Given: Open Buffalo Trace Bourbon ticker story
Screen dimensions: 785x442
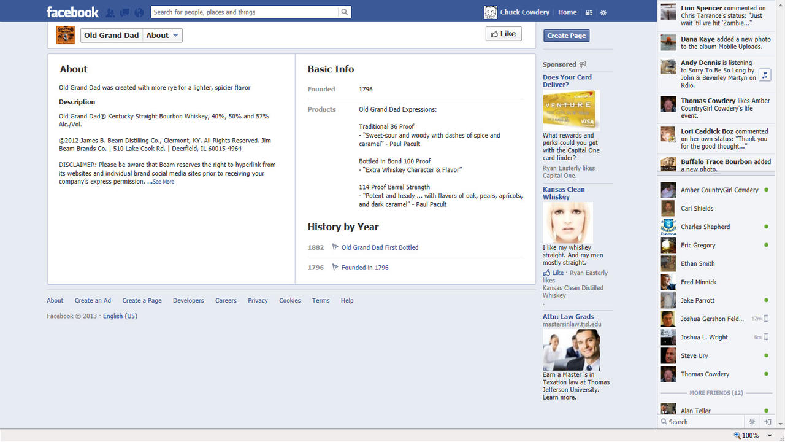Looking at the screenshot, I should point(715,165).
